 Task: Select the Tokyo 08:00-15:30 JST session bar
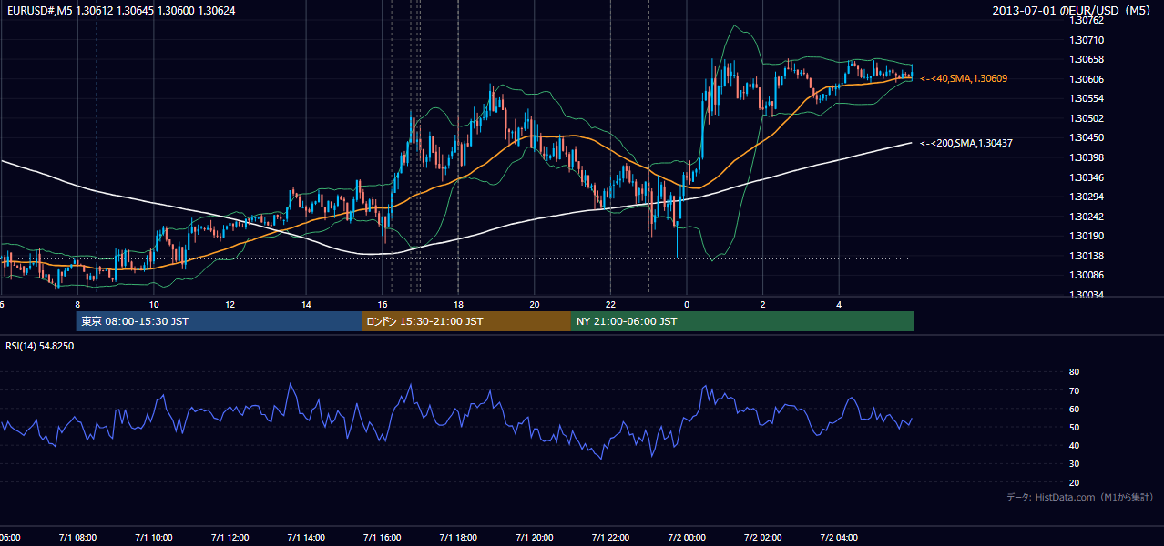(219, 321)
